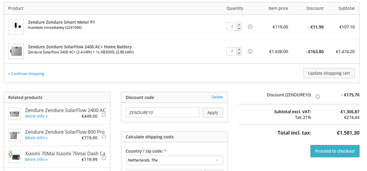Open the Smart Meter P1 product thumbnail
The width and height of the screenshot is (367, 171).
click(16, 27)
